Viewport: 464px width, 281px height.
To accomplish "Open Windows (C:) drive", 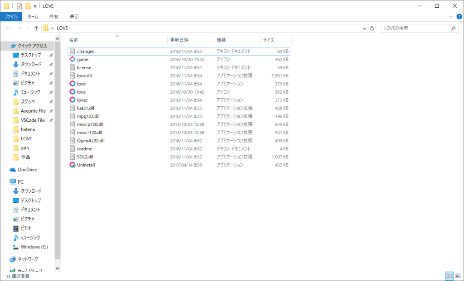I will click(34, 247).
